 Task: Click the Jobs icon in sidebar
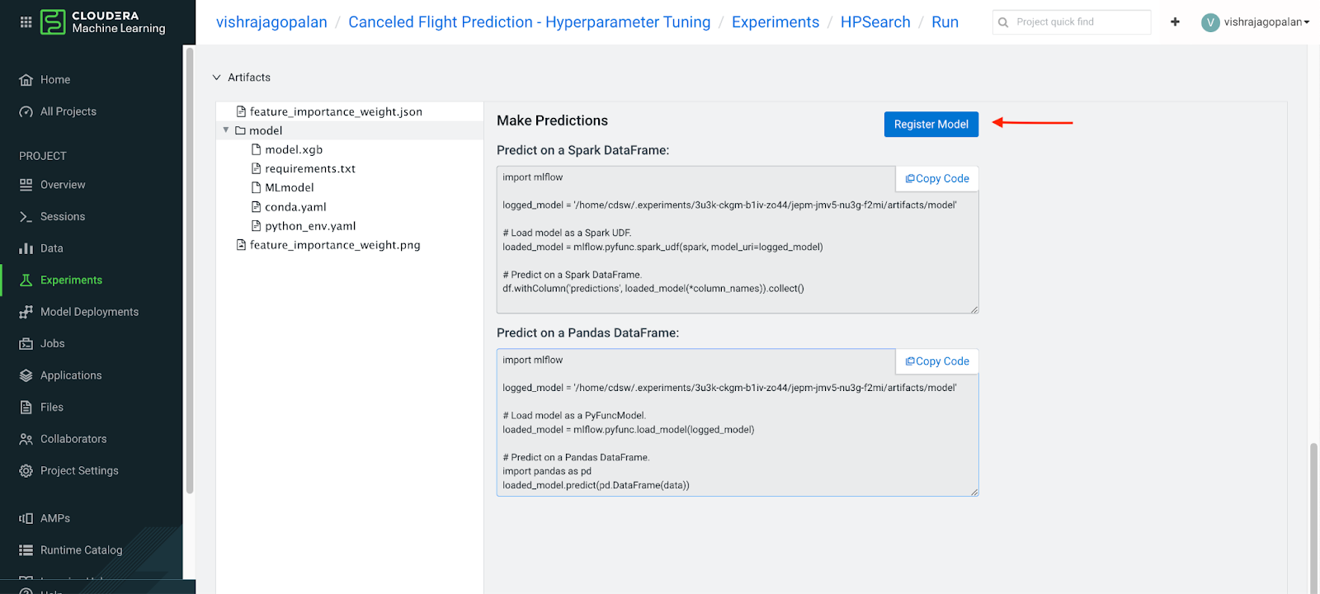pyautogui.click(x=26, y=344)
